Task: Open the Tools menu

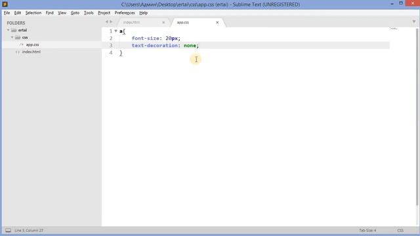Action: [x=89, y=13]
